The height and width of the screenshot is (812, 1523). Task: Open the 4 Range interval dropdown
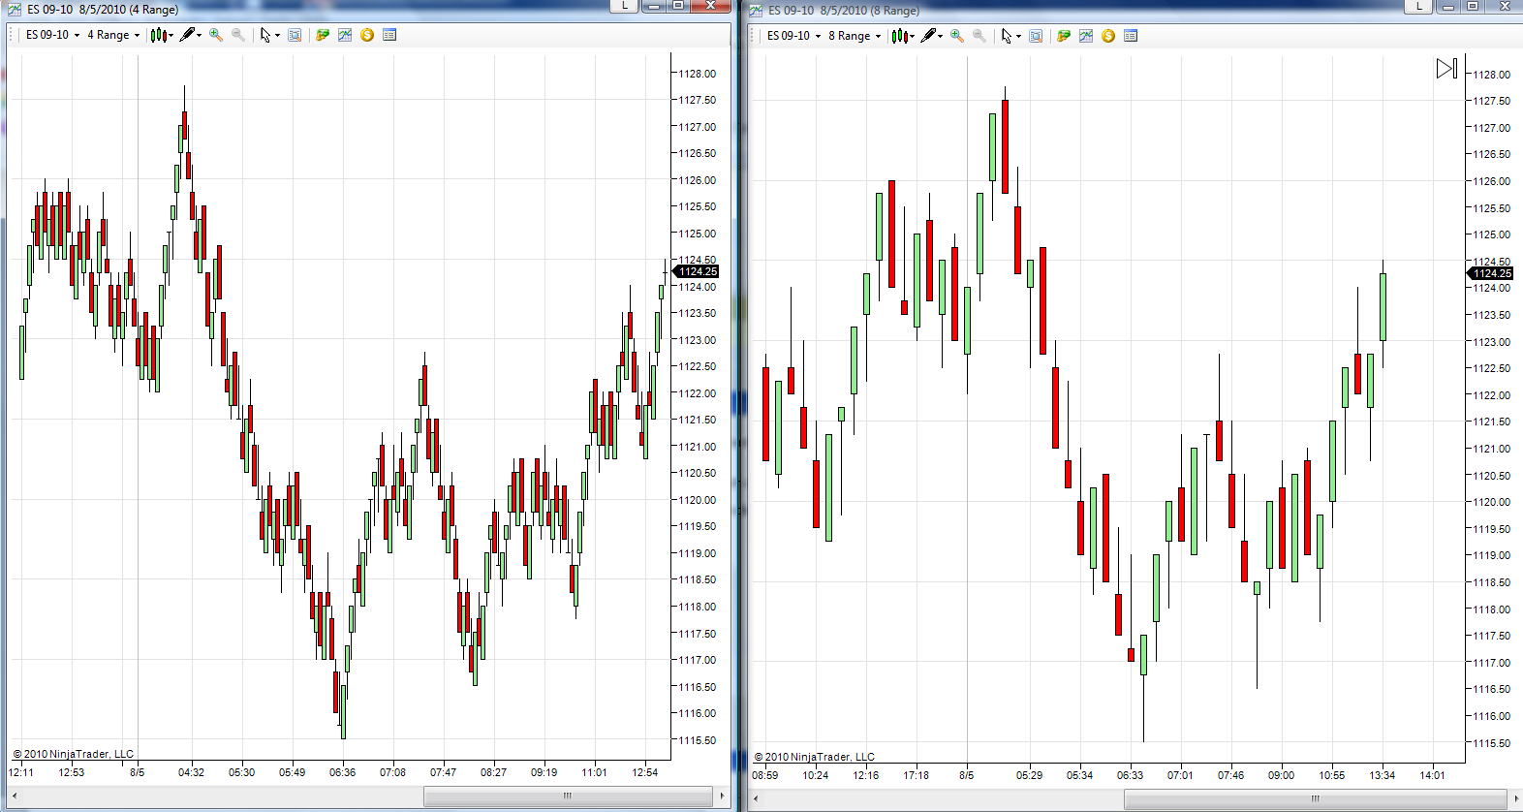[113, 35]
